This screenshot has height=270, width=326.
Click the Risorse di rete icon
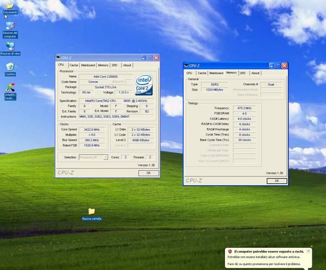tap(10, 47)
